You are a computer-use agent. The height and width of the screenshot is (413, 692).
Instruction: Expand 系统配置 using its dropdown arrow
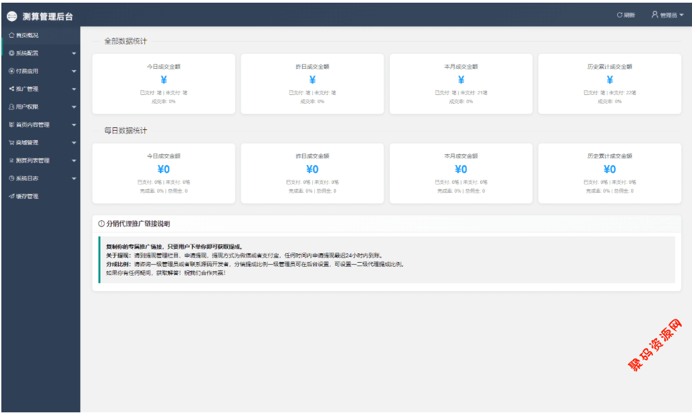(74, 53)
